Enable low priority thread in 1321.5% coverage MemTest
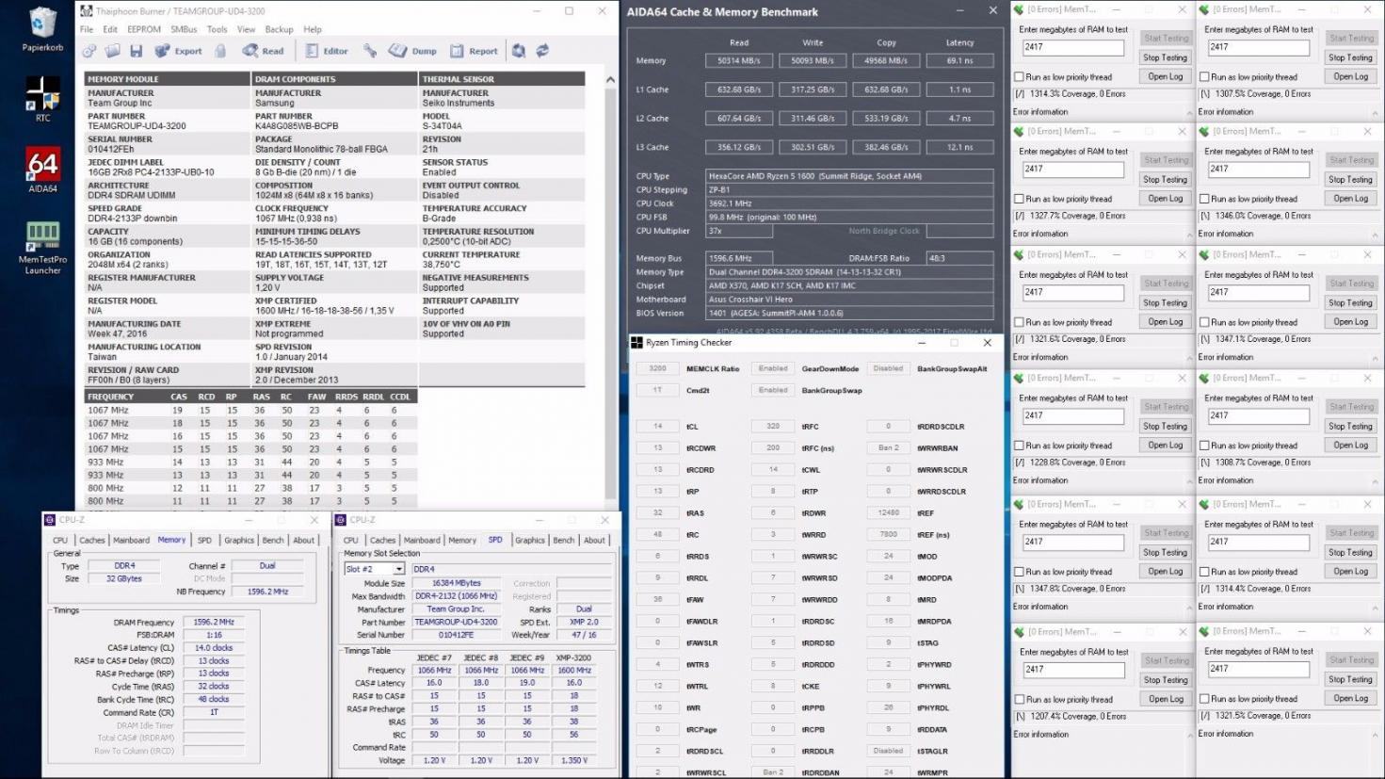Image resolution: width=1385 pixels, height=779 pixels. point(1204,699)
